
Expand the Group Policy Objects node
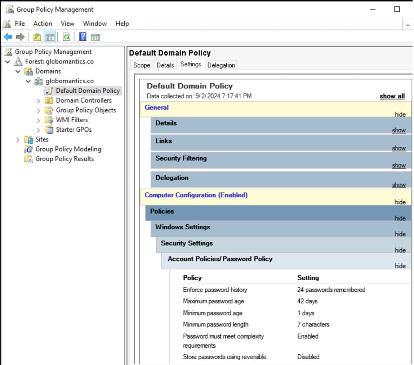(x=39, y=111)
